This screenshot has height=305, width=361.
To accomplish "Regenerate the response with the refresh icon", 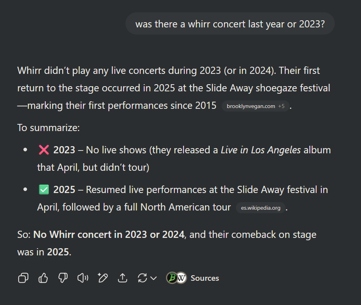I will pos(142,278).
